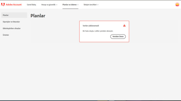Click the Planlar page heading
This screenshot has height=101, width=181.
click(38, 16)
